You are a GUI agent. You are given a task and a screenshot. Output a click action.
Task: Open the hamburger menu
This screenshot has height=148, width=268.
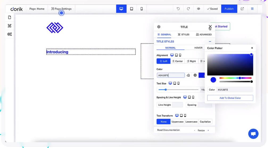pos(252,9)
